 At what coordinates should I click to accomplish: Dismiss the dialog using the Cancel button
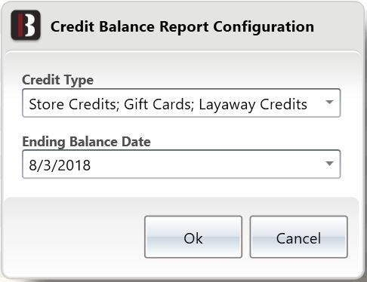[x=299, y=237]
